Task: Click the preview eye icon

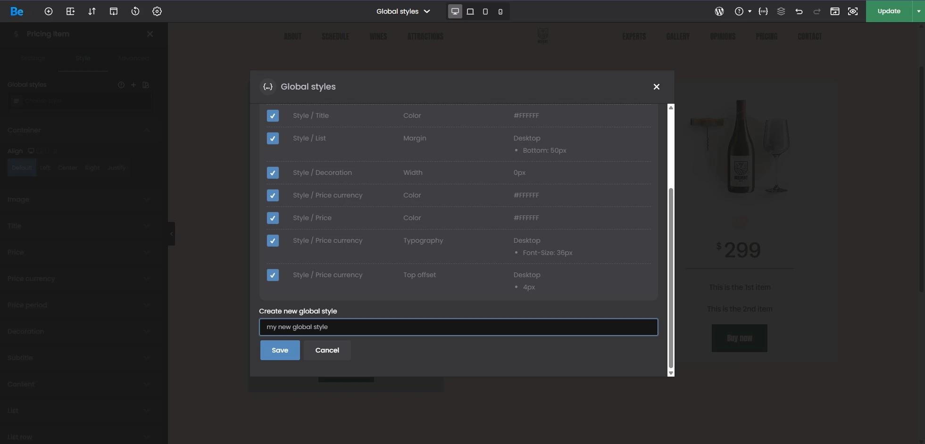Action: coord(852,11)
